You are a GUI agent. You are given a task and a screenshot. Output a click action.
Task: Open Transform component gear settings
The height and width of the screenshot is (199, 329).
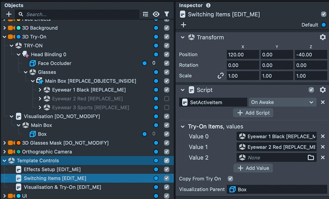pyautogui.click(x=322, y=38)
